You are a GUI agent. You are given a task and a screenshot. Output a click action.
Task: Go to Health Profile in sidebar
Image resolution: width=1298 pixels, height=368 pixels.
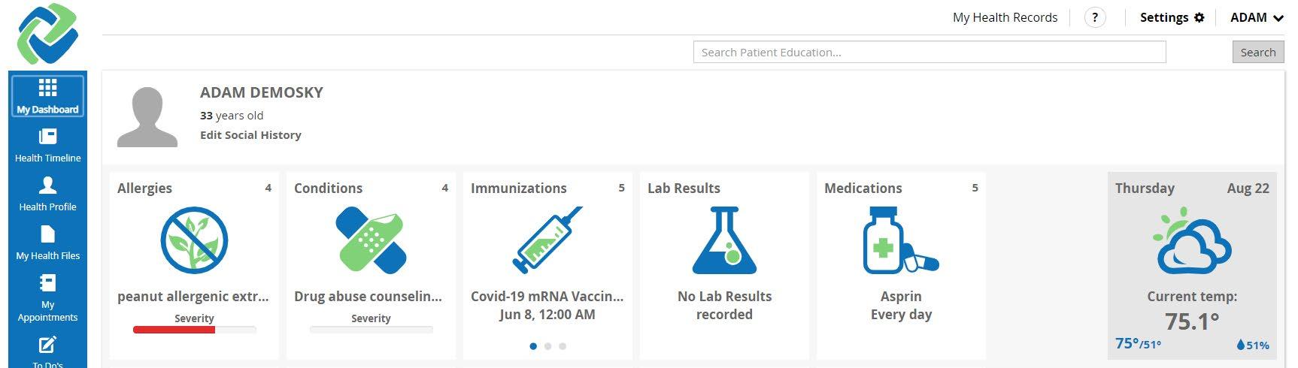47,194
